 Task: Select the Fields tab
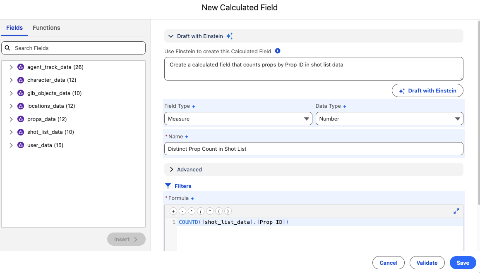point(14,28)
